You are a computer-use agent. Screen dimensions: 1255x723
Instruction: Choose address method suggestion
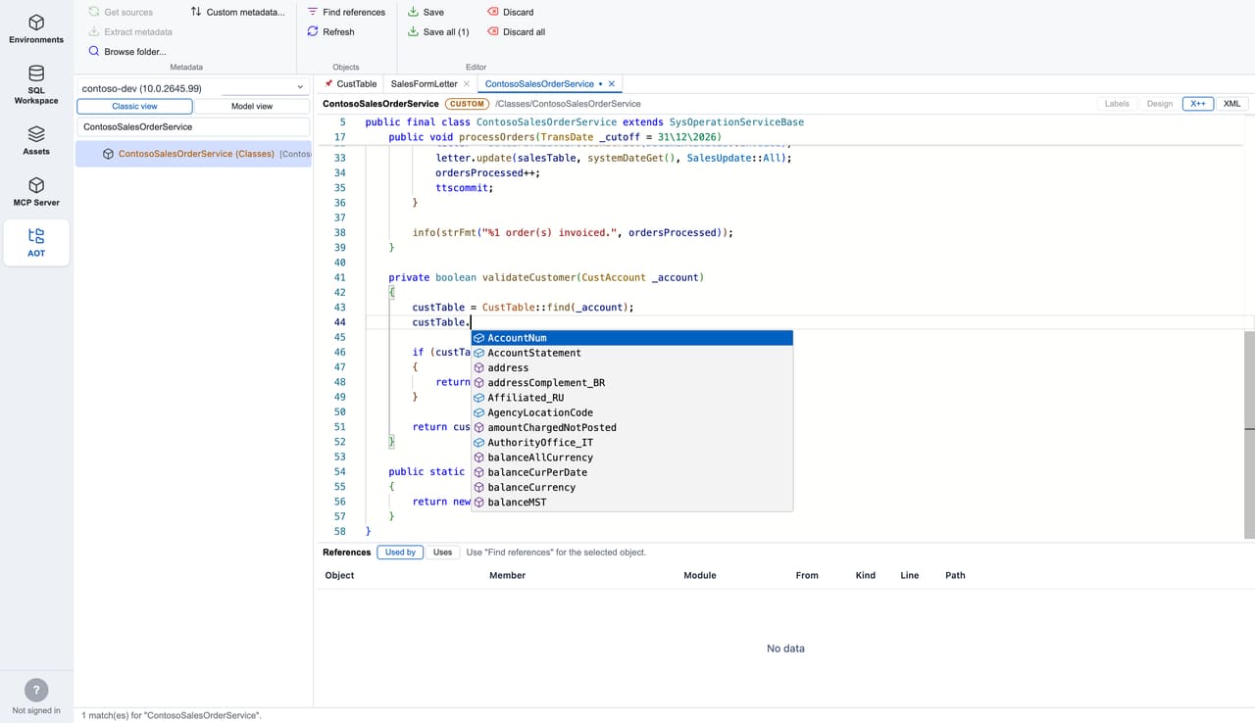[x=632, y=367]
